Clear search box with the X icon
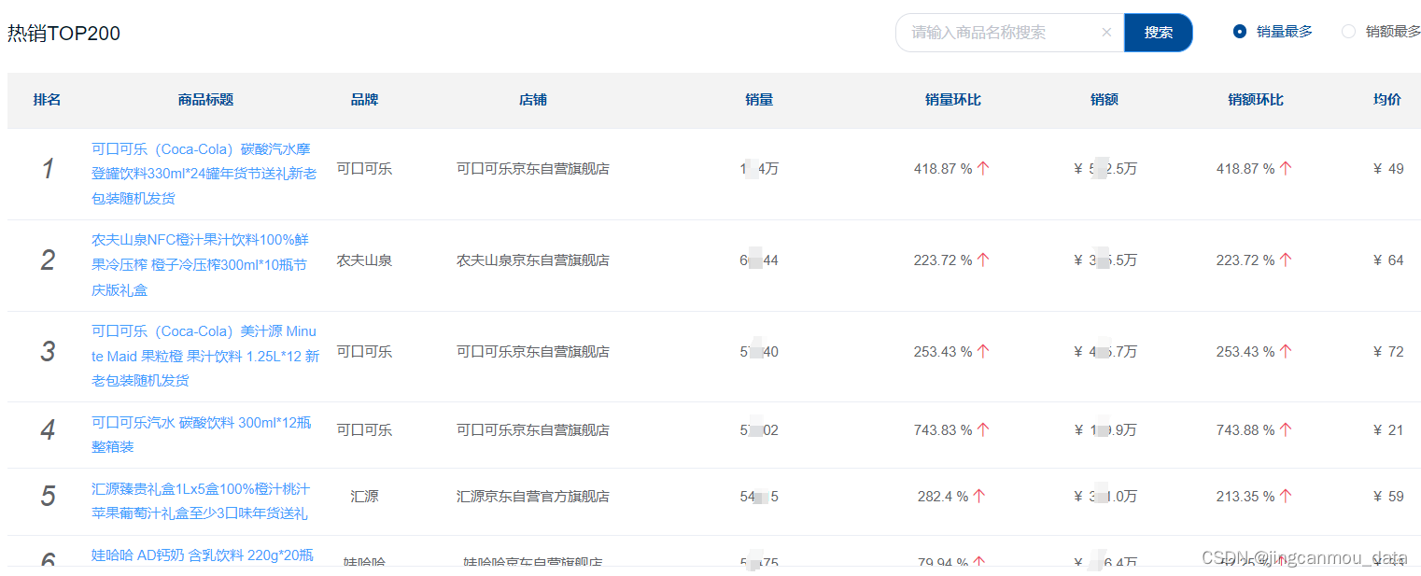The height and width of the screenshot is (576, 1421). click(1106, 32)
